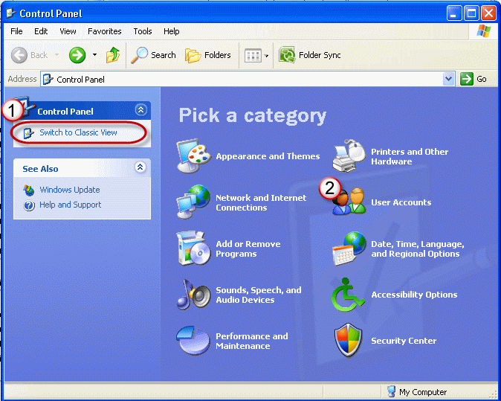501x401 pixels.
Task: Click the Printers and Other Hardware link
Action: (410, 156)
